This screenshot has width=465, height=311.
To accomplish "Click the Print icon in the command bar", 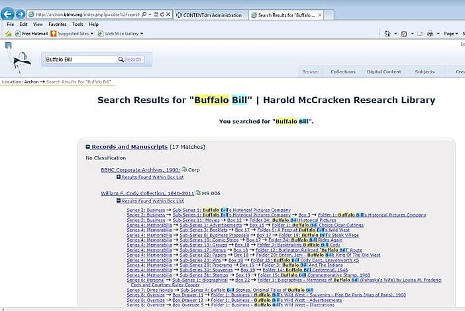I will [431, 34].
